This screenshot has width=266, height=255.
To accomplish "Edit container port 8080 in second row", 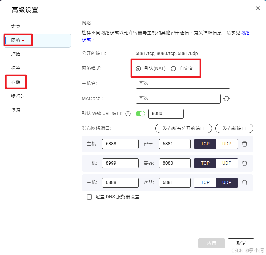I will click(x=175, y=163).
